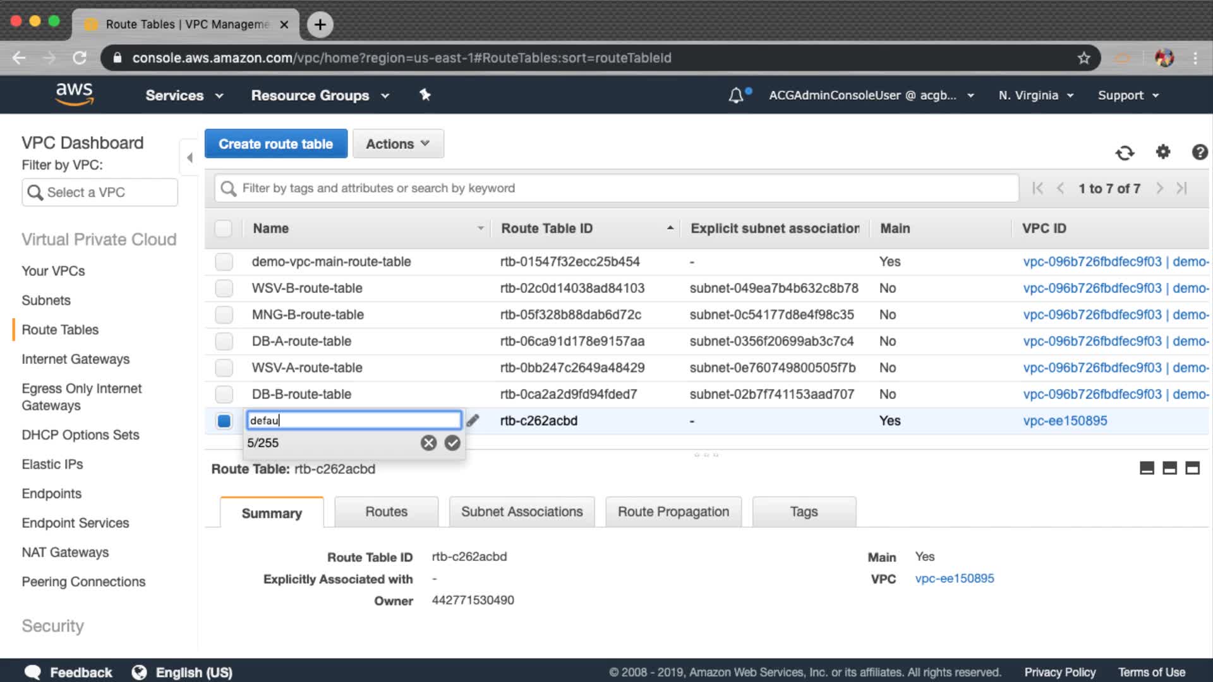Screen dimensions: 1213x682
Task: Select the WSV-B-route-table checkbox
Action: click(x=224, y=288)
